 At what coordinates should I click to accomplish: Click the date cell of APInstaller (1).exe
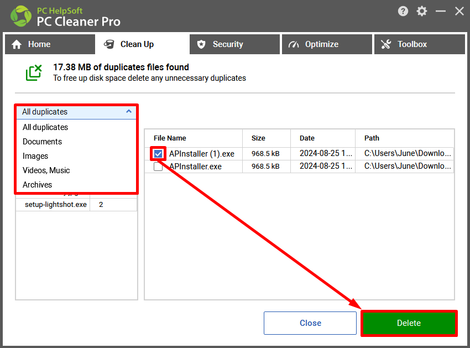tap(323, 154)
